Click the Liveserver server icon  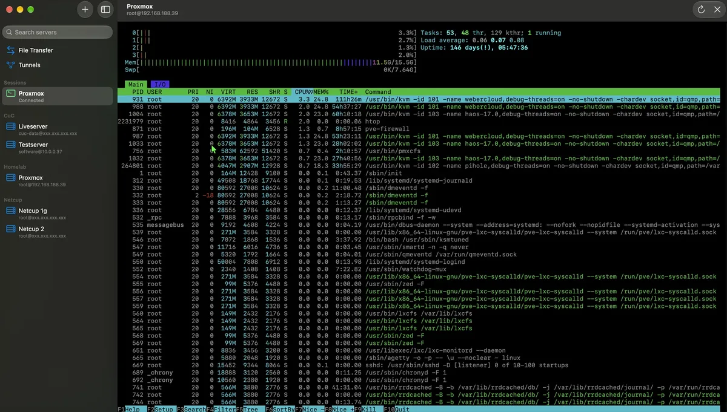pos(10,126)
